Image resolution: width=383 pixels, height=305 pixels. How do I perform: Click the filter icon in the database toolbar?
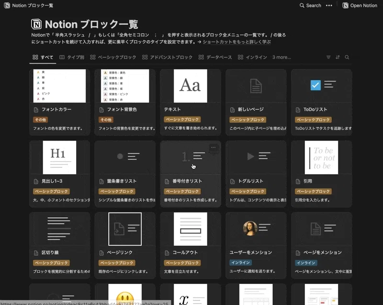(x=328, y=57)
